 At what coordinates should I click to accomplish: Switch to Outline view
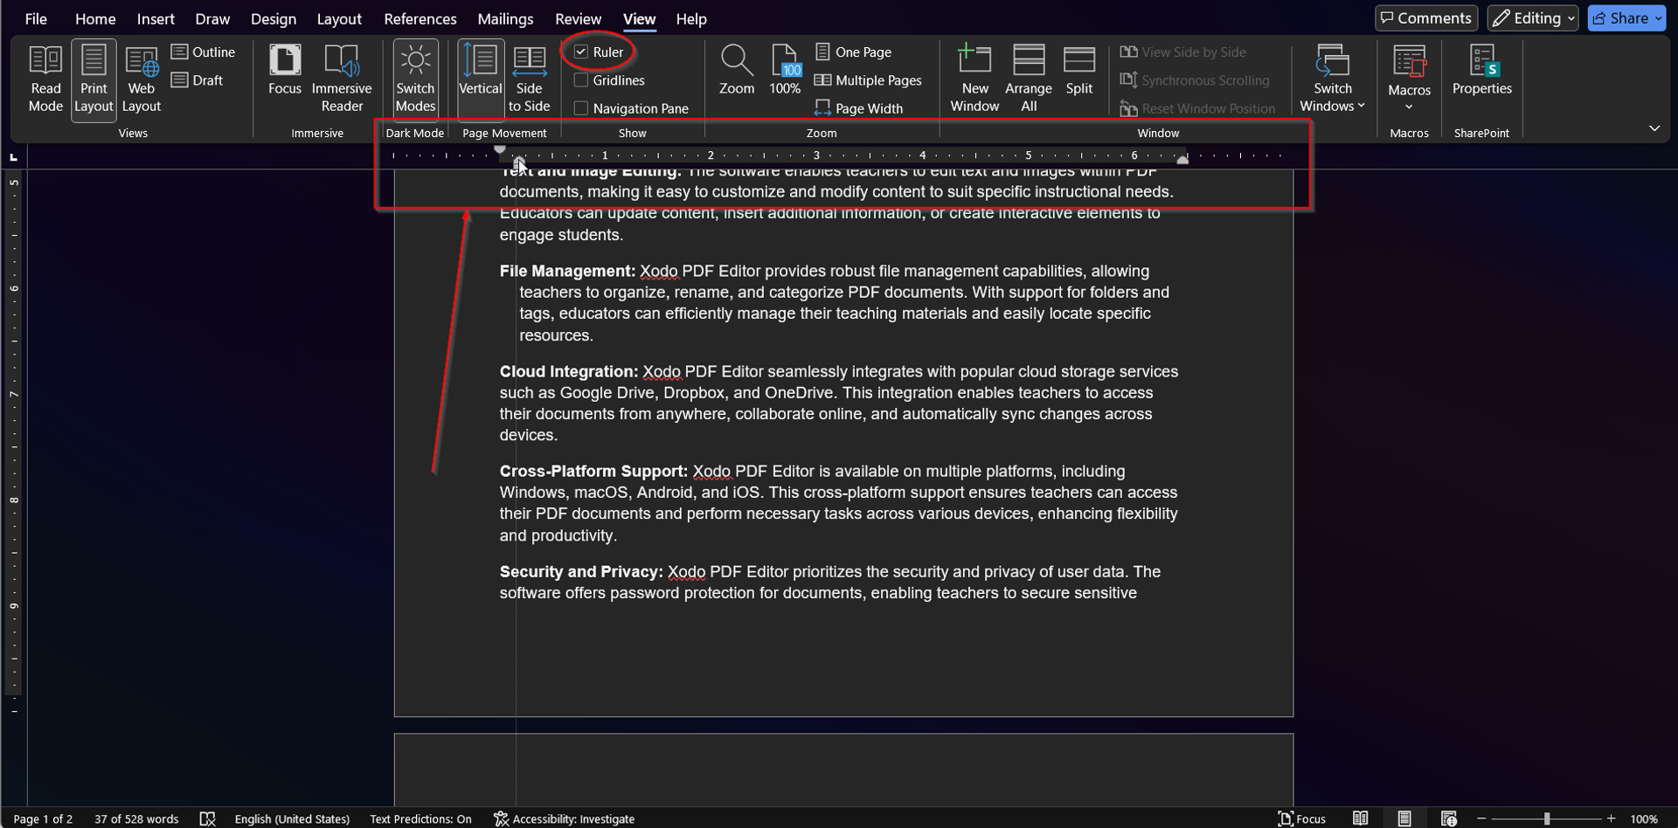(203, 52)
